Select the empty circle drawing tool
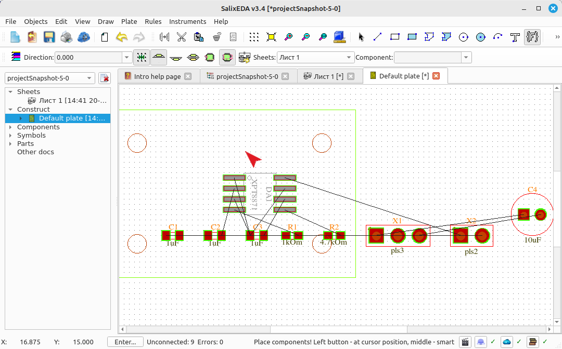The width and height of the screenshot is (562, 349). (464, 37)
